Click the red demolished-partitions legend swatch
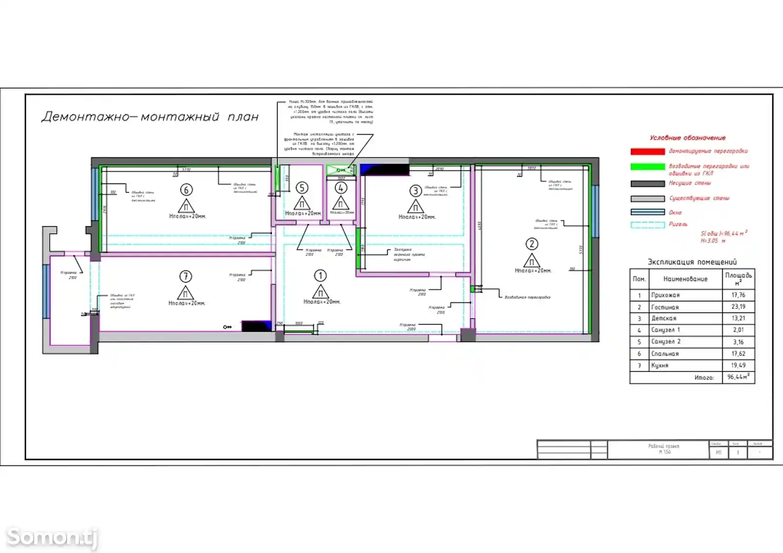783x553 pixels. tap(647, 152)
